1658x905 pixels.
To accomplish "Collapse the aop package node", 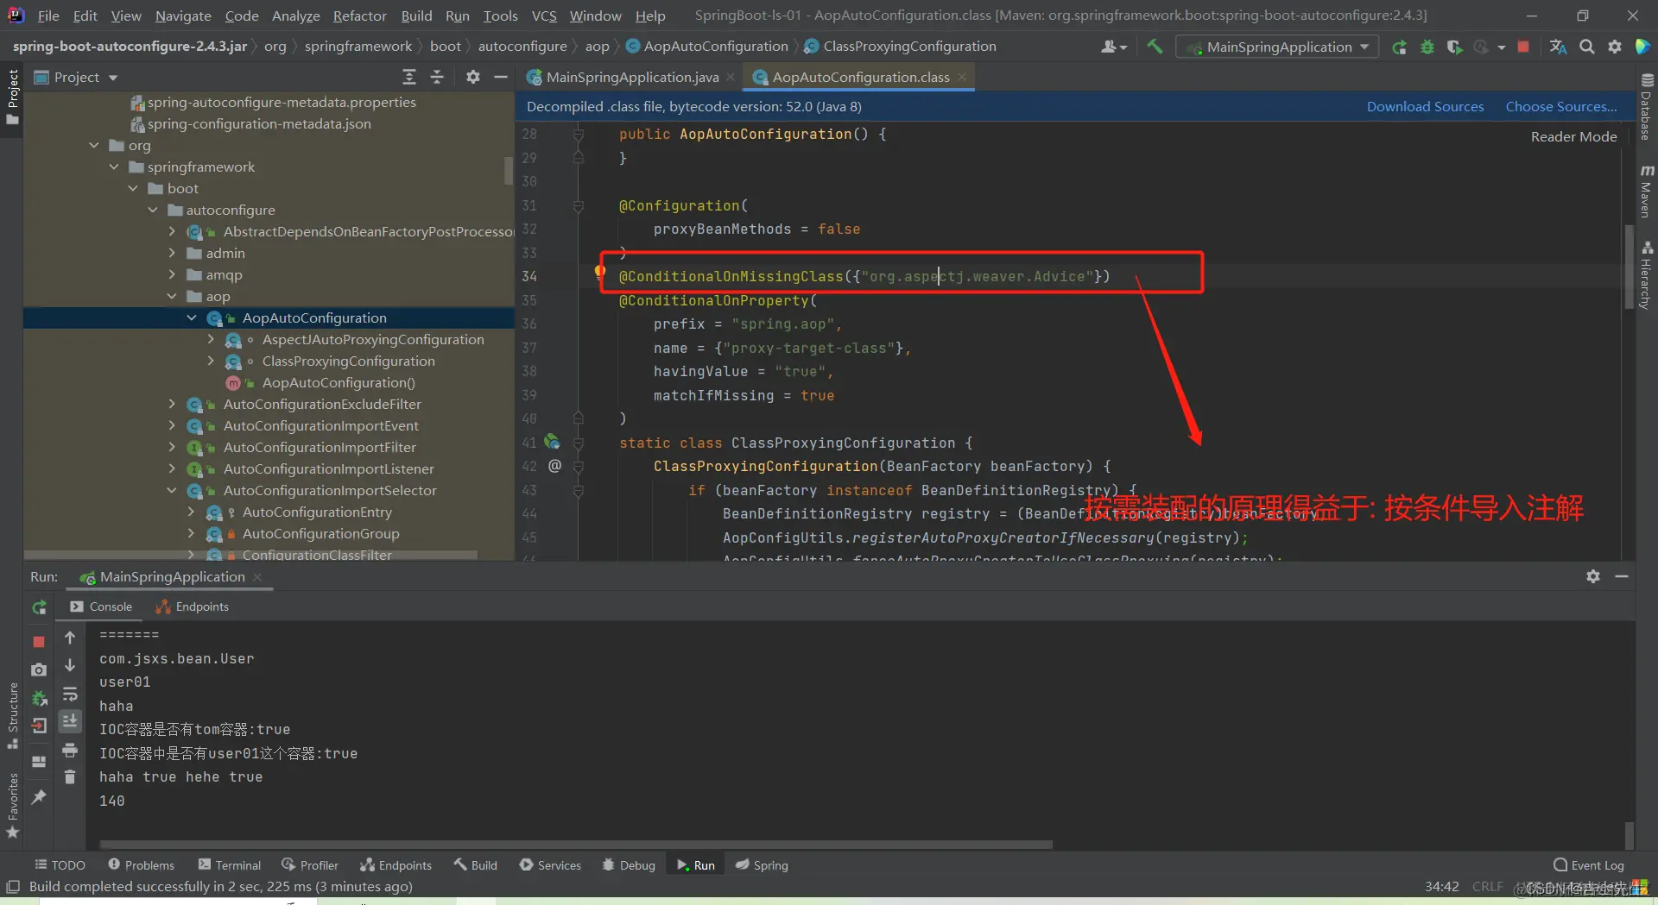I will pyautogui.click(x=172, y=296).
